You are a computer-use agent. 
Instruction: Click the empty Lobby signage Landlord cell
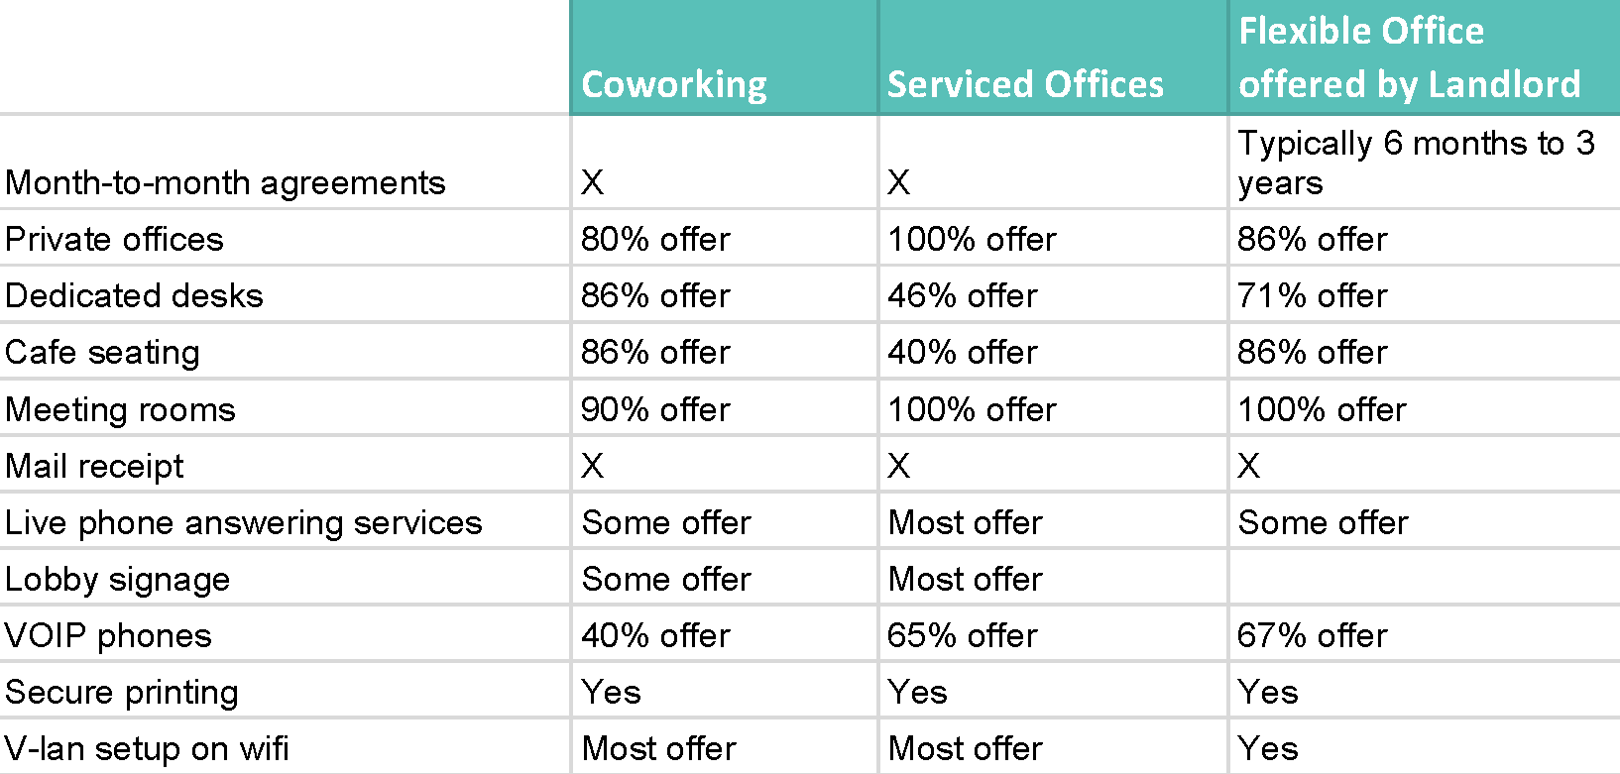pyautogui.click(x=1425, y=578)
